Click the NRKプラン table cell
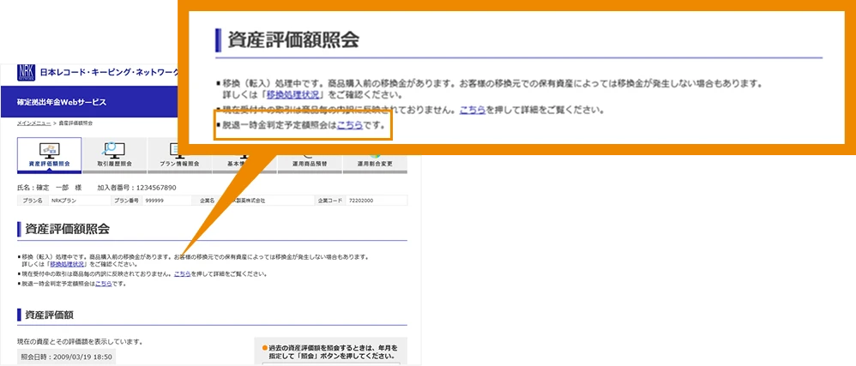 click(80, 201)
